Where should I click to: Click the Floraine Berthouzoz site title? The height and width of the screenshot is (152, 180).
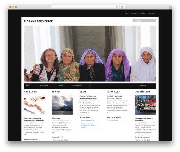click(38, 21)
